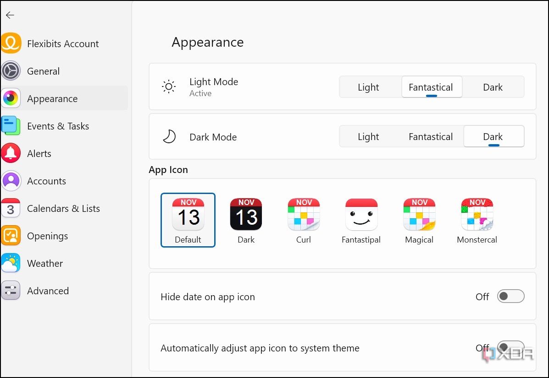Turn on automatically adjust app icon to system theme

510,347
